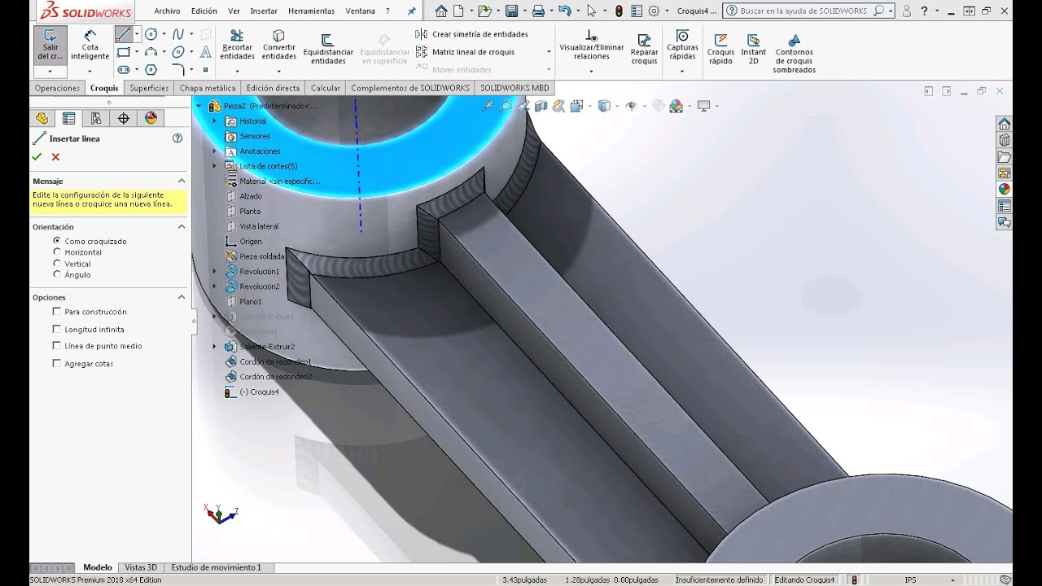
Task: Open Insertar línea help question mark
Action: [x=177, y=138]
